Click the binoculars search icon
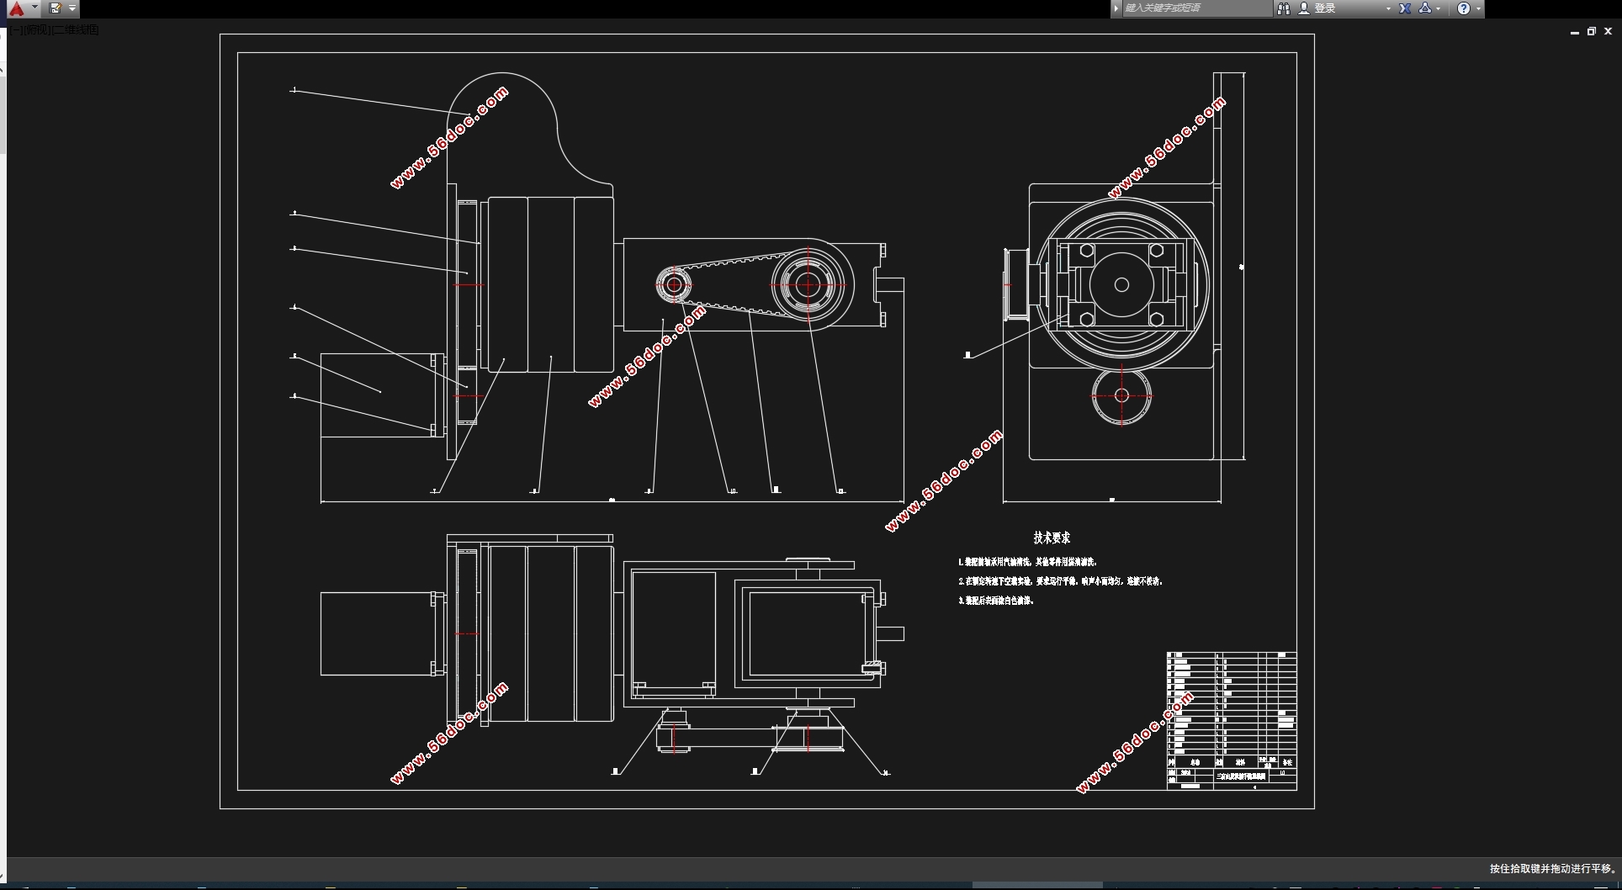This screenshot has height=890, width=1622. point(1284,8)
